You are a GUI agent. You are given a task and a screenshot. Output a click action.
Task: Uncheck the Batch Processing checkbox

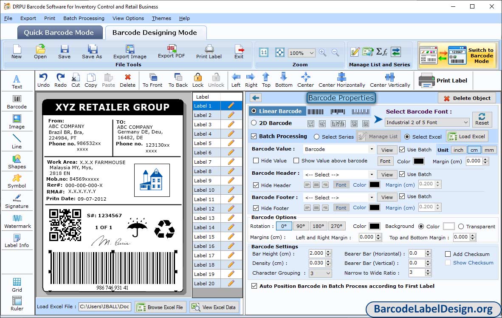[x=254, y=136]
